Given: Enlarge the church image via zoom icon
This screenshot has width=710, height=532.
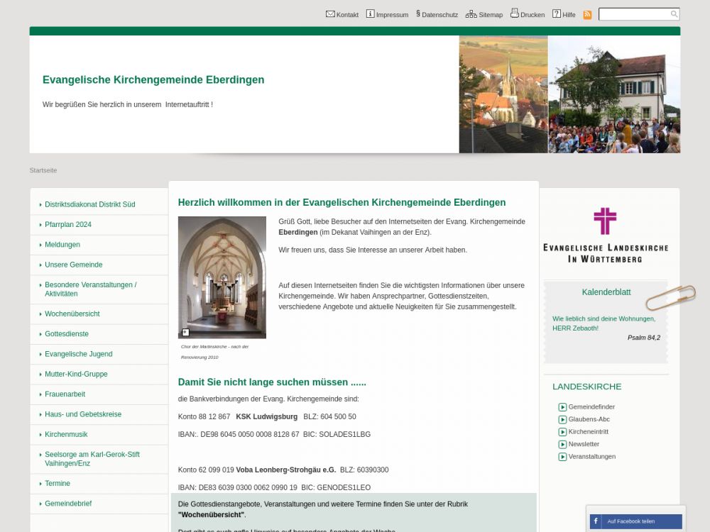Looking at the screenshot, I should tap(186, 332).
